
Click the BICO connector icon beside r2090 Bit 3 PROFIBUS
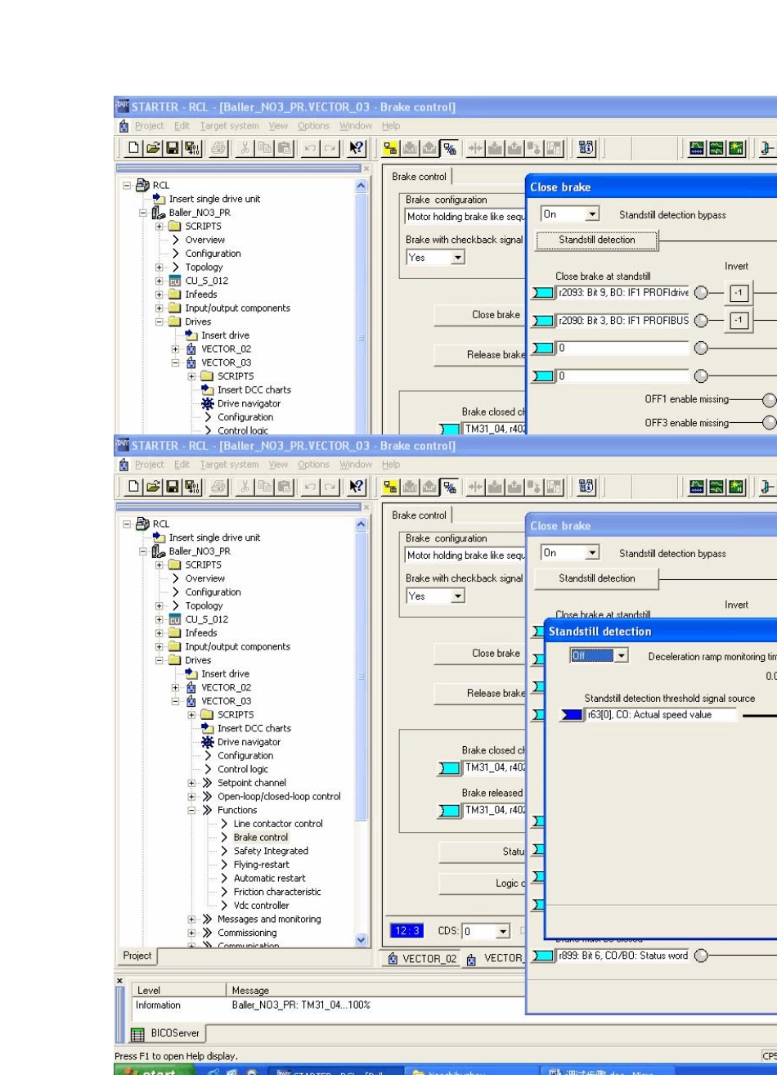[541, 321]
